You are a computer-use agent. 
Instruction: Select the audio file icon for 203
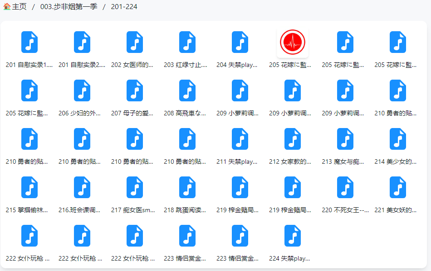click(x=187, y=42)
